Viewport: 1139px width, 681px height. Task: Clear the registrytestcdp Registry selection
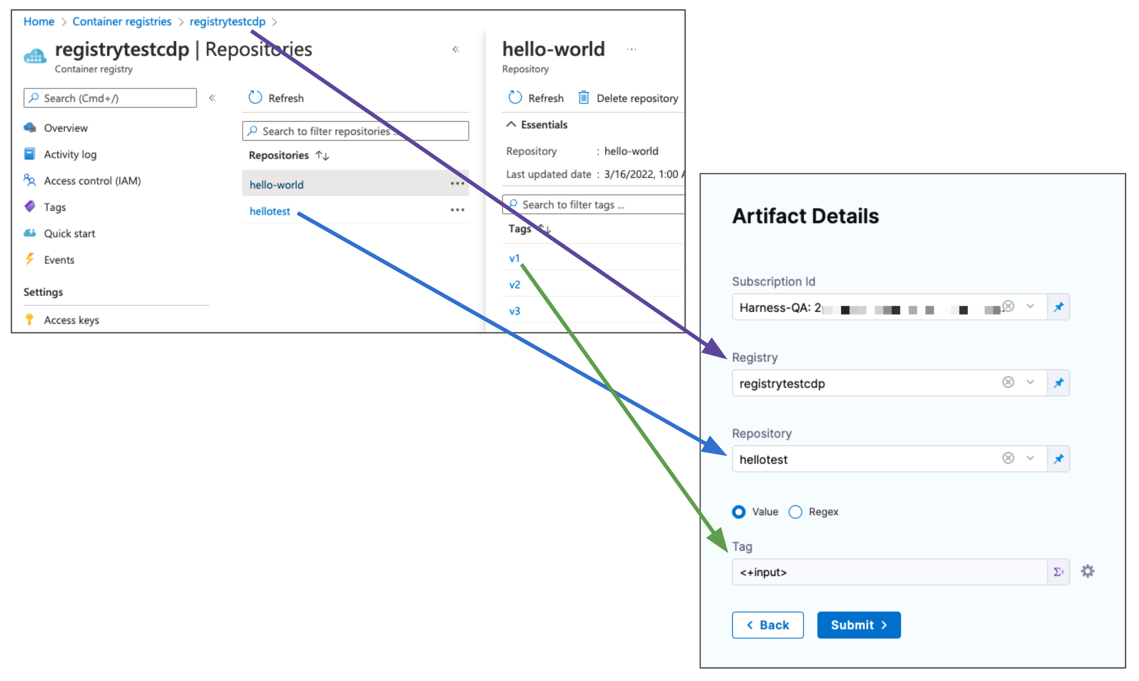pyautogui.click(x=1008, y=382)
